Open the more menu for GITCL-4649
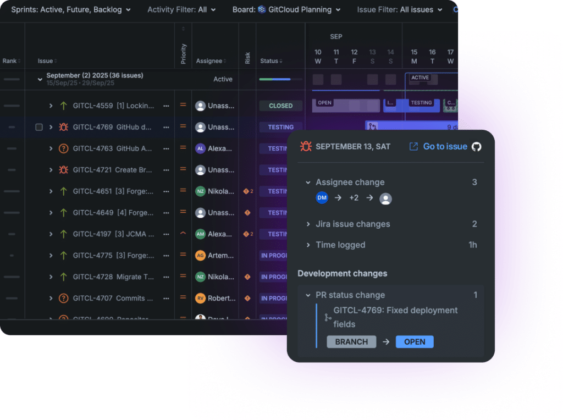The height and width of the screenshot is (420, 563). pos(166,213)
